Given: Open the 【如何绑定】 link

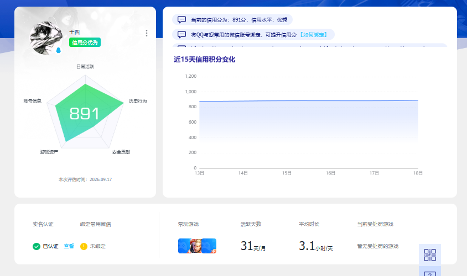Looking at the screenshot, I should [x=314, y=35].
